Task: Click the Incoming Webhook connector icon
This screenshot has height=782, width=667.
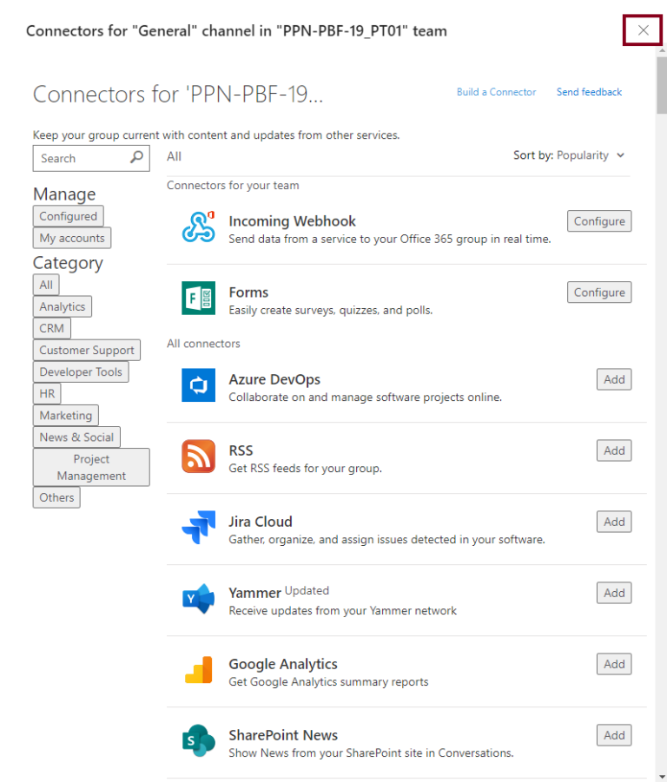Action: (x=199, y=227)
